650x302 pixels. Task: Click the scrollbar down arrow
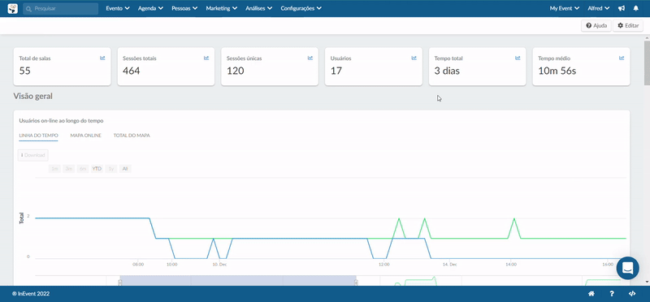647,283
